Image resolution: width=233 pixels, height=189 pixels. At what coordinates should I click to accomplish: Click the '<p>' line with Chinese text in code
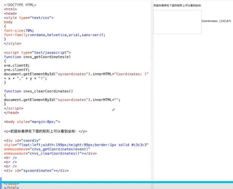pyautogui.click(x=45, y=131)
